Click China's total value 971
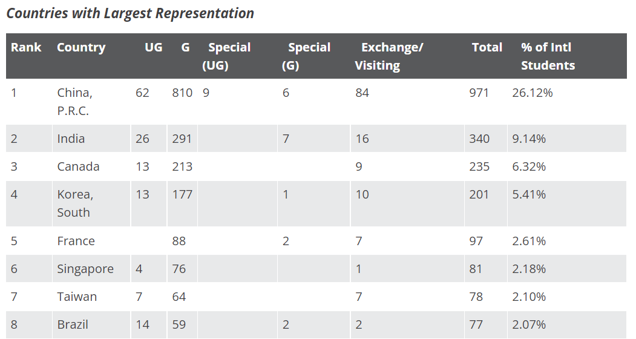Screen dimensions: 636x339 click(479, 93)
